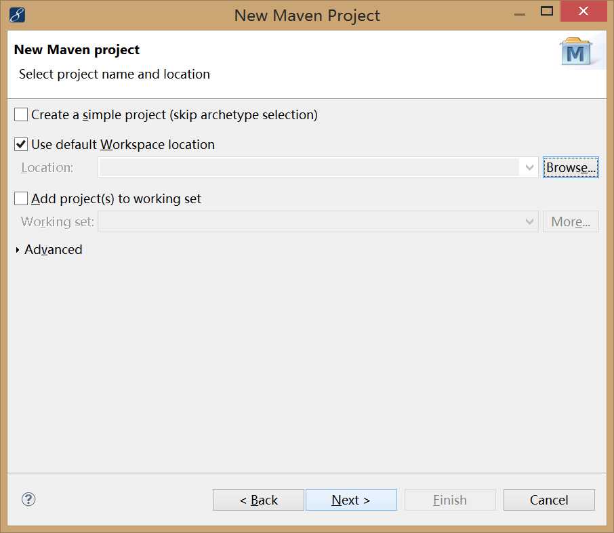
Task: Maximize the New Maven Project window
Action: click(547, 11)
